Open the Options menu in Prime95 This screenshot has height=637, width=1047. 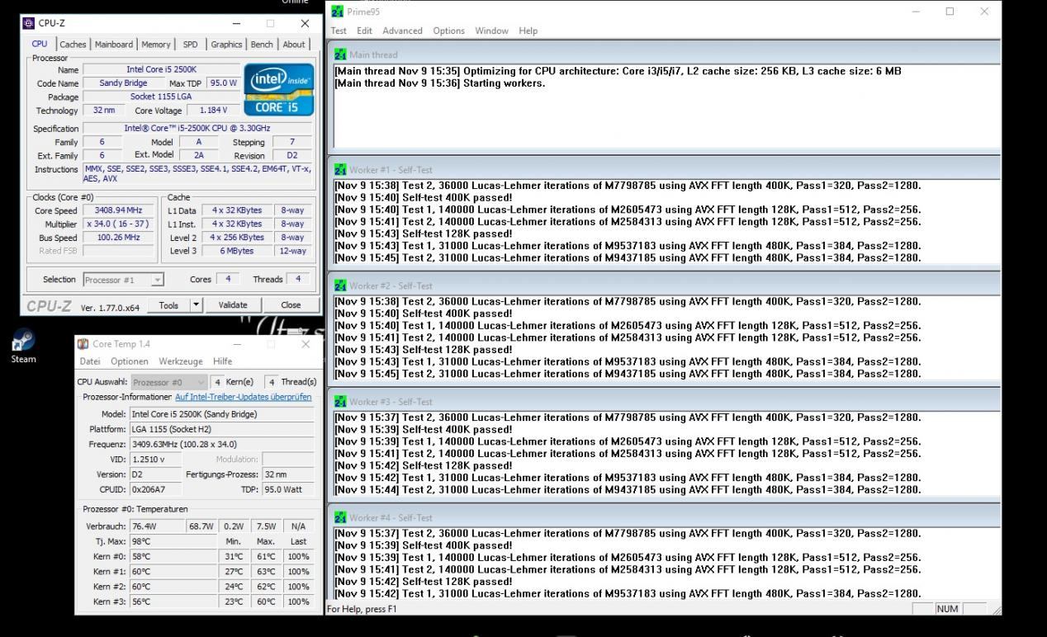(448, 31)
